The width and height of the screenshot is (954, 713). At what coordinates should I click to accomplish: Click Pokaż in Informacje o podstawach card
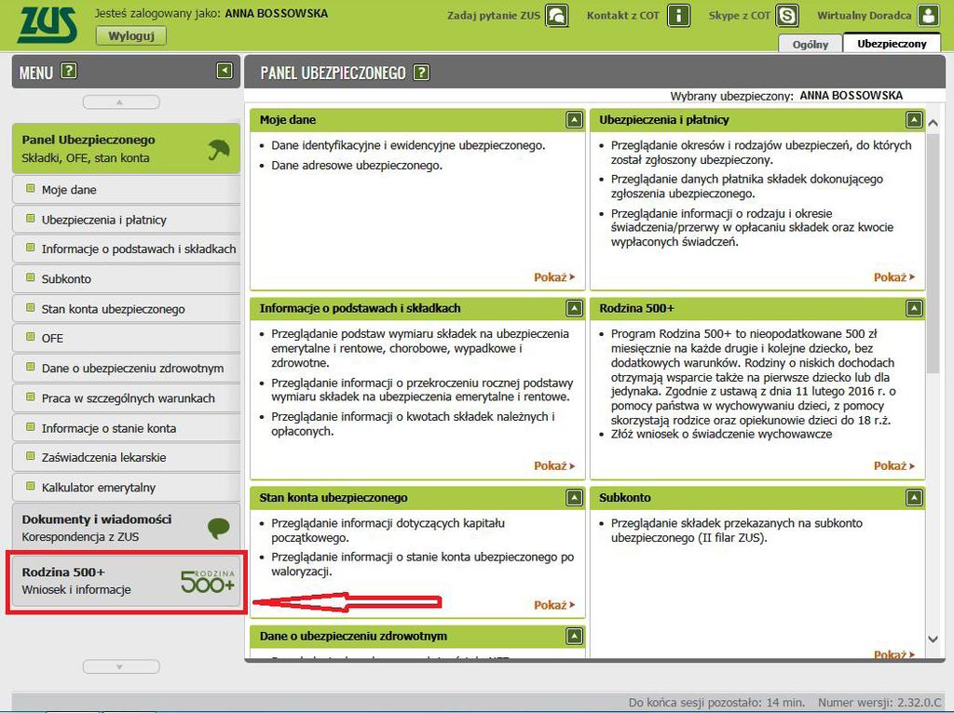tap(553, 465)
